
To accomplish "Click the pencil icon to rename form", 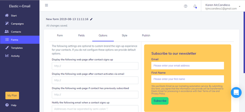I will (91, 19).
